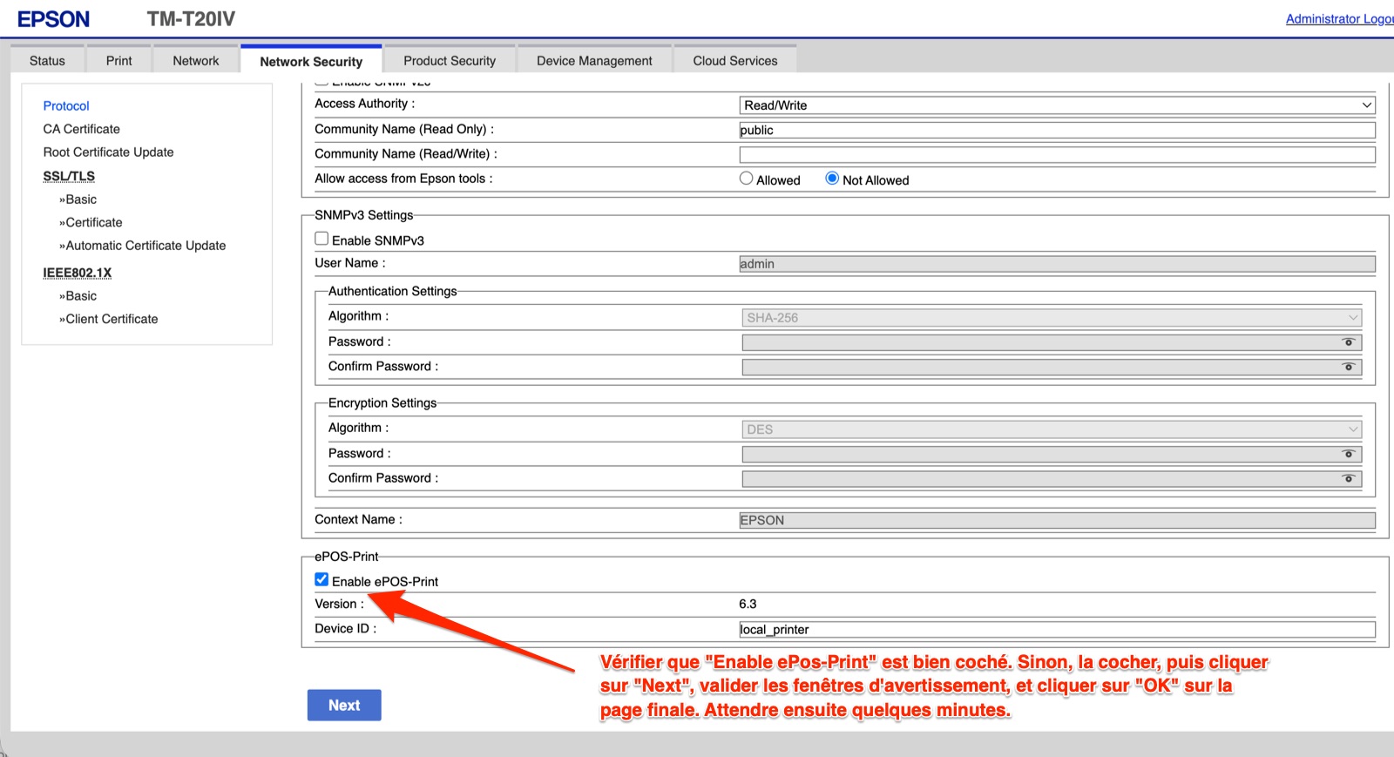The width and height of the screenshot is (1394, 757).
Task: Reveal the Encryption Settings Confirm Password via eye icon
Action: click(1348, 478)
